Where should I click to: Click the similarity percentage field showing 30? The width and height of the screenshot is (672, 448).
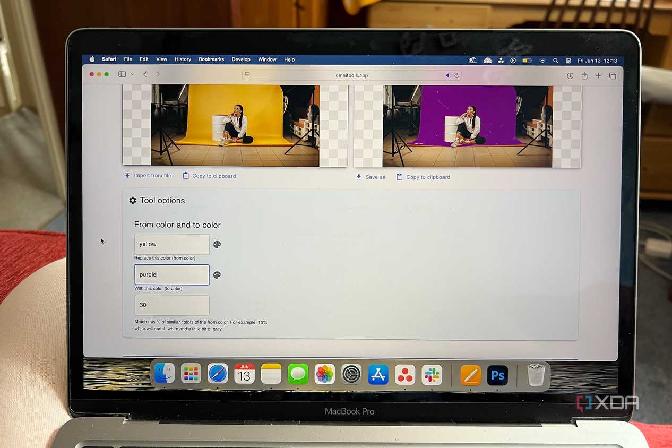[x=172, y=305]
